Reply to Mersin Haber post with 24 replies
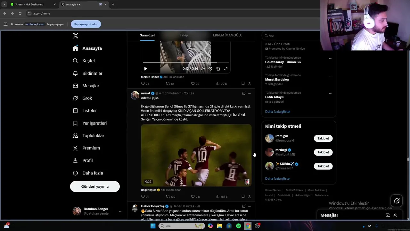 click(145, 83)
